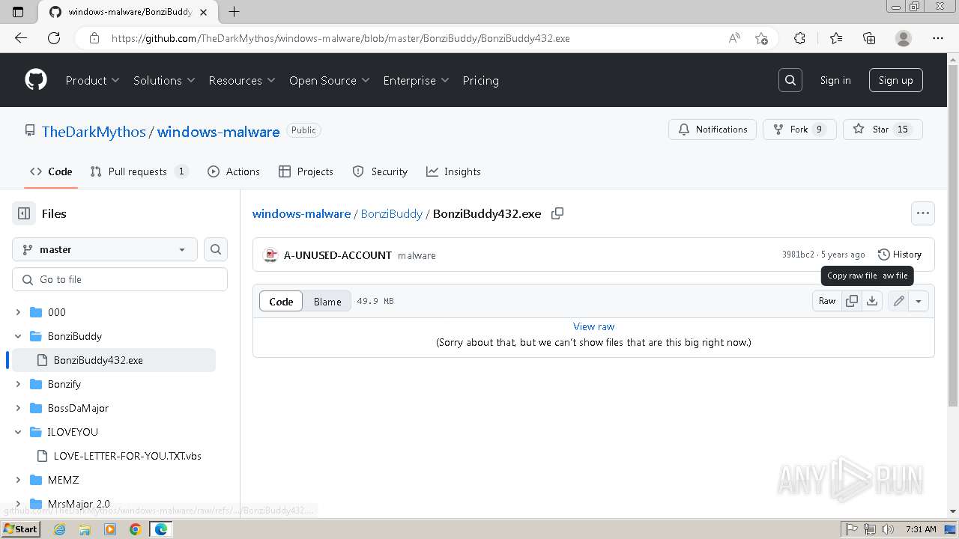Click the TheDarkMythos owner link

(94, 132)
